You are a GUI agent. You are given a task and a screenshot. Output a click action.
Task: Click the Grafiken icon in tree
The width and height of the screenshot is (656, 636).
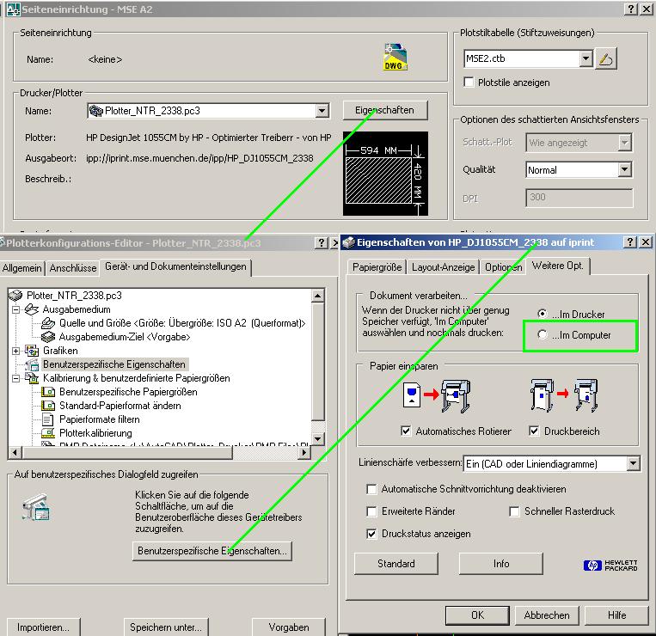point(32,351)
